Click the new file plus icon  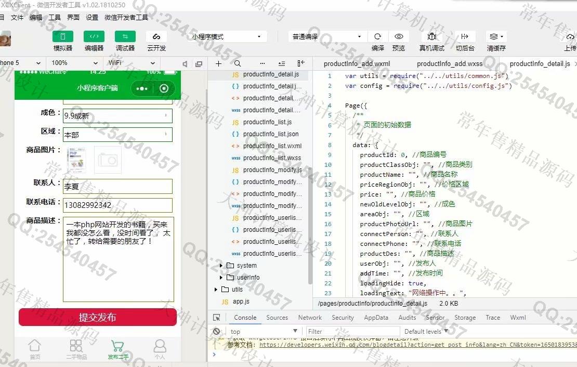tap(218, 63)
